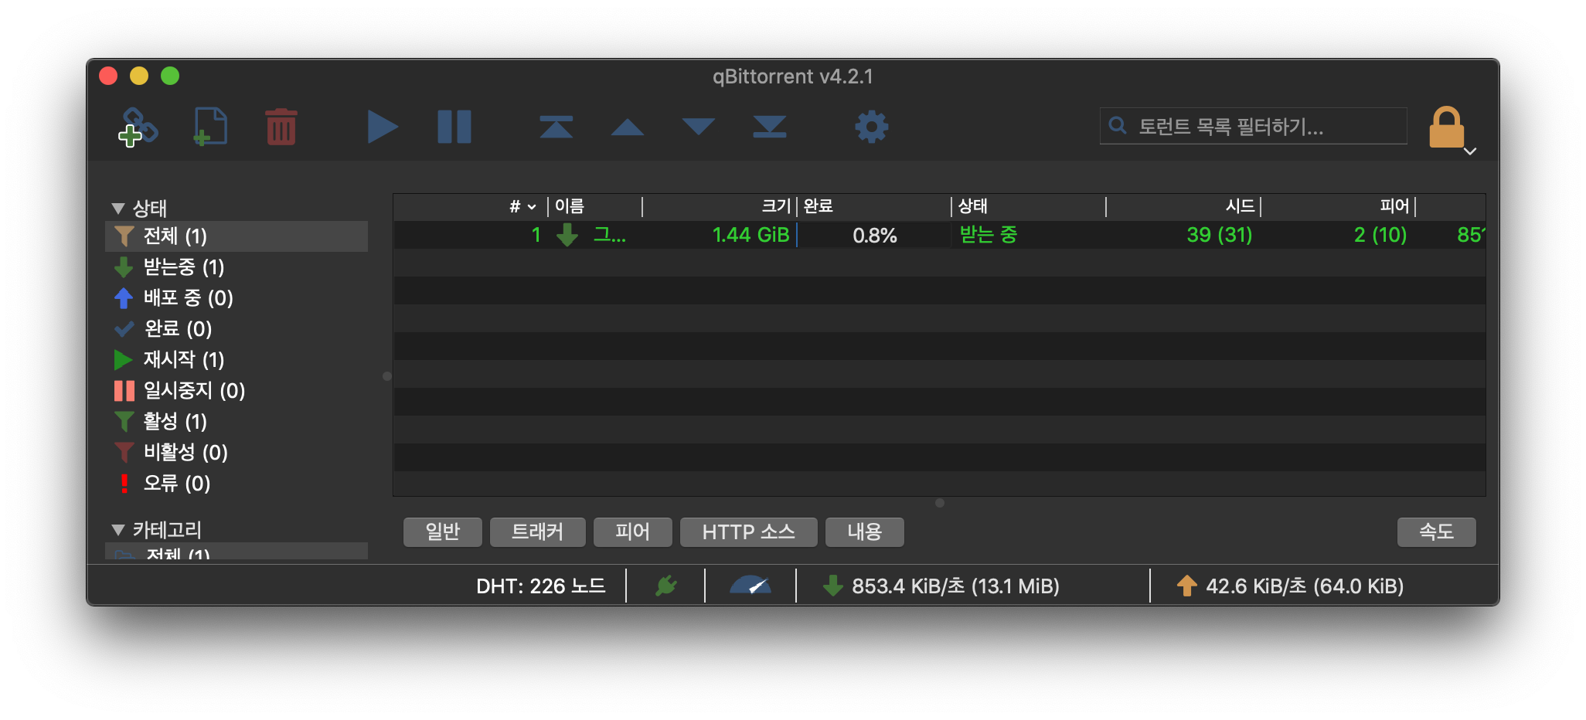Viewport: 1586px width, 720px height.
Task: Open the 속도 tab
Action: tap(1437, 532)
